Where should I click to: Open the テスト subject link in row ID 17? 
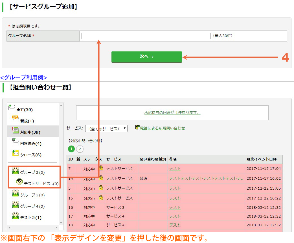tap(175, 216)
